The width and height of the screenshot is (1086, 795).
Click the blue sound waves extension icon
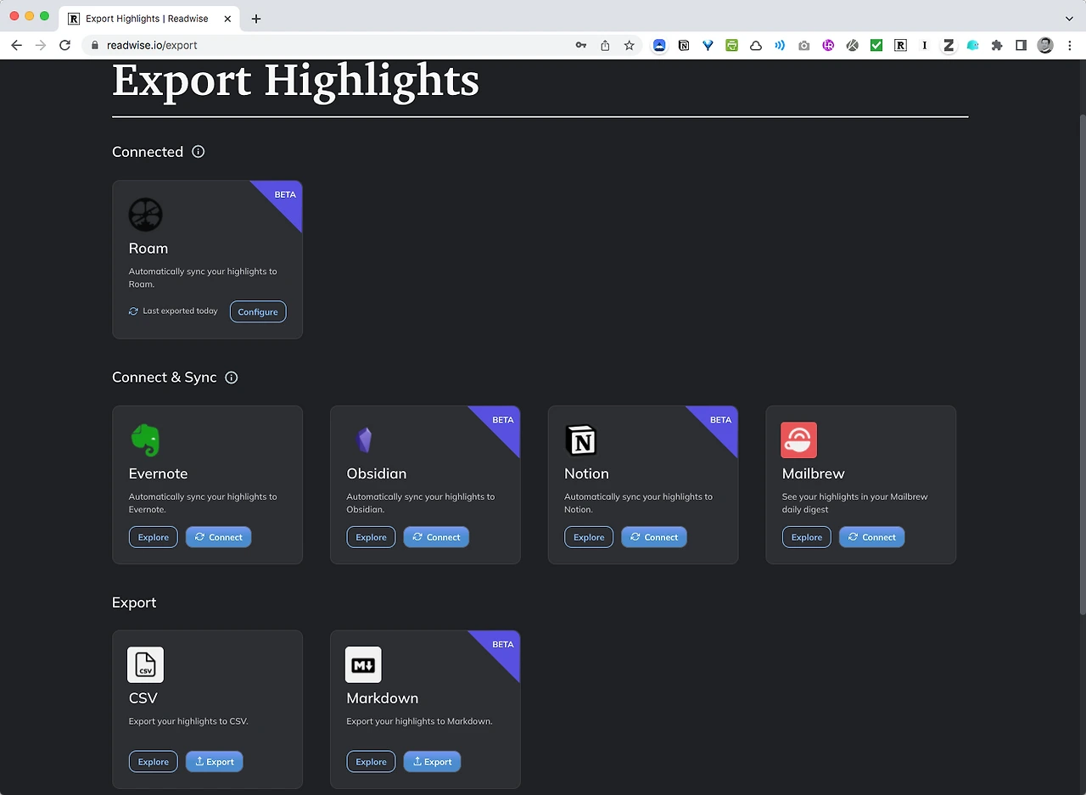coord(780,45)
